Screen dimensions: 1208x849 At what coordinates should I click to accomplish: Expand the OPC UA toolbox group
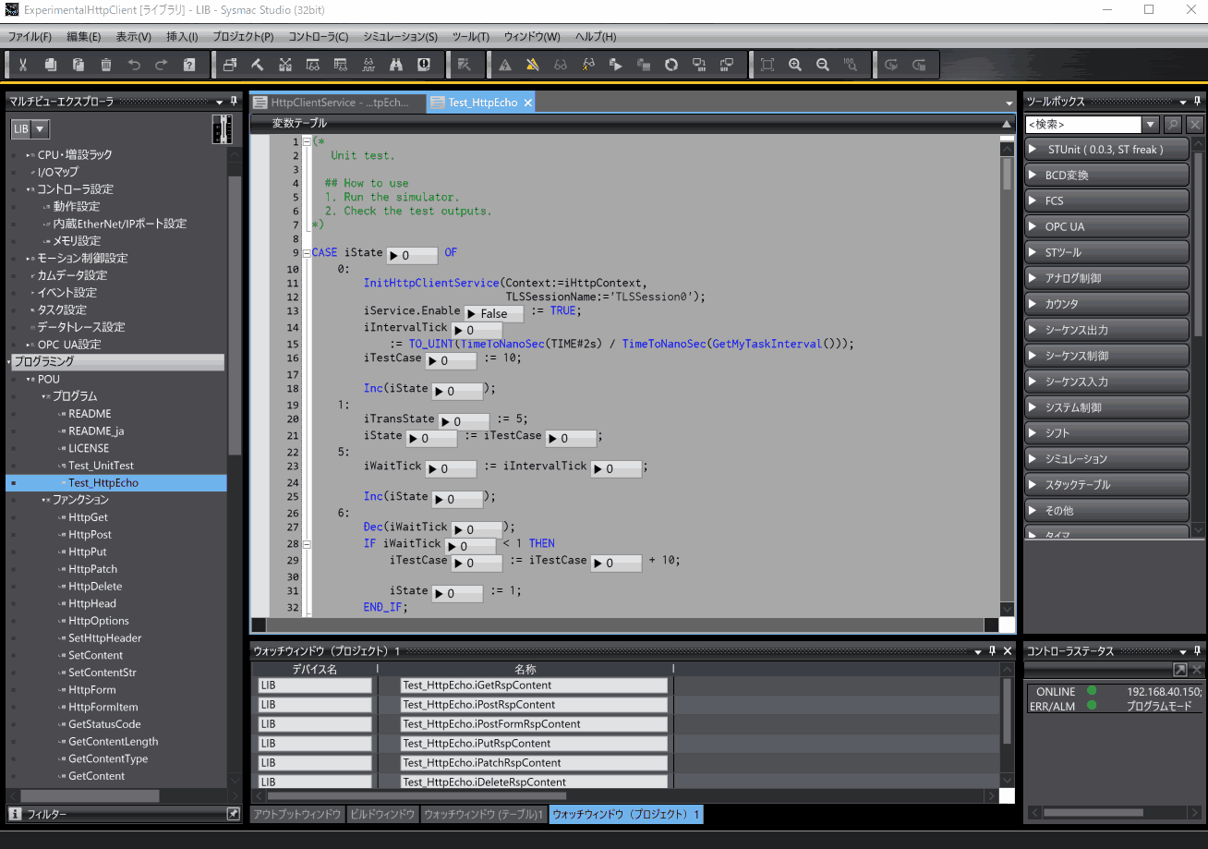(1106, 226)
